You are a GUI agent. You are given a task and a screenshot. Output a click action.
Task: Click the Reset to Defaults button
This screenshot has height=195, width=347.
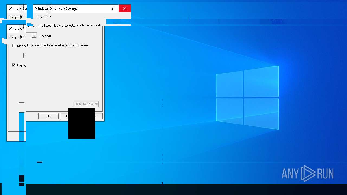pos(86,104)
